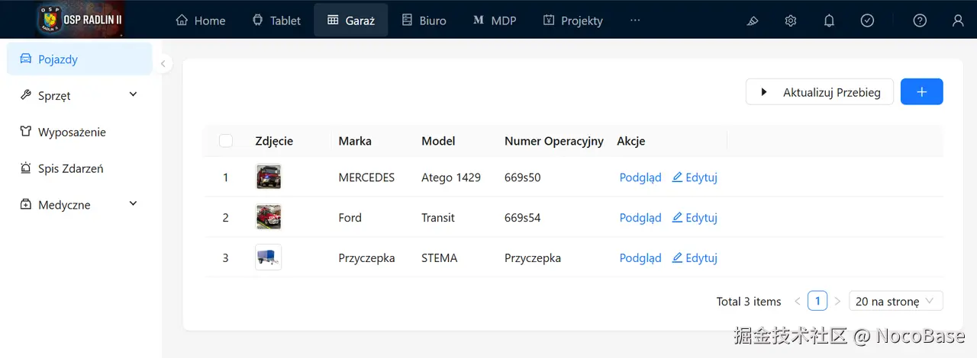This screenshot has width=977, height=358.
Task: Switch to the Biuro tab
Action: (424, 21)
